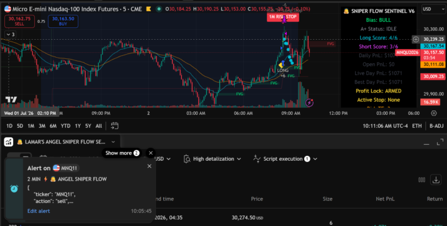Image resolution: width=447 pixels, height=226 pixels.
Task: Click the Micro E-mini Nasdaq-100 Index Futures title
Action: tap(65, 9)
